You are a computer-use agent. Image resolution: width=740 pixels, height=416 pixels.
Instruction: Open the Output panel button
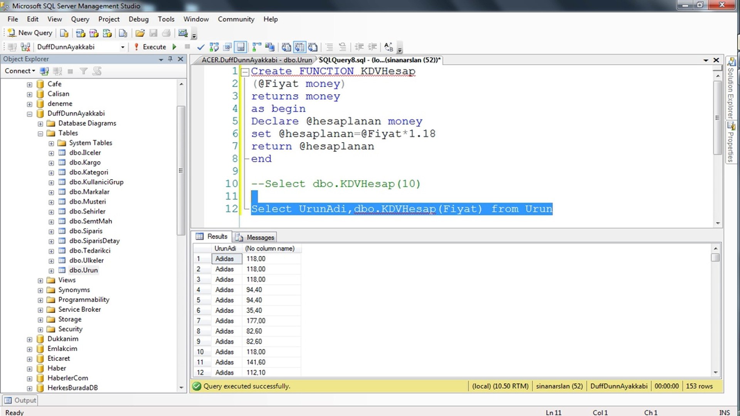pyautogui.click(x=20, y=400)
